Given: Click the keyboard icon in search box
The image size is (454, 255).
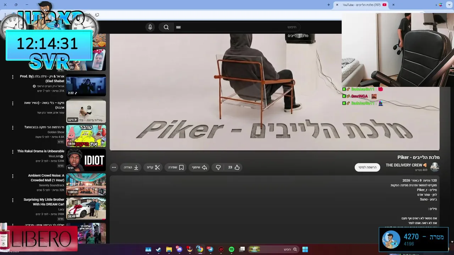Looking at the screenshot, I should point(178,27).
